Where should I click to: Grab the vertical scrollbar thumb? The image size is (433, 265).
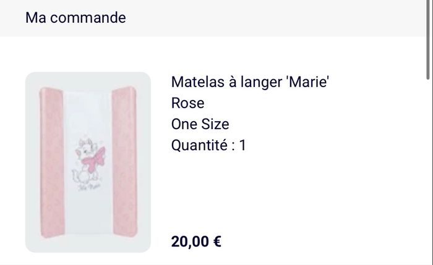tap(429, 39)
